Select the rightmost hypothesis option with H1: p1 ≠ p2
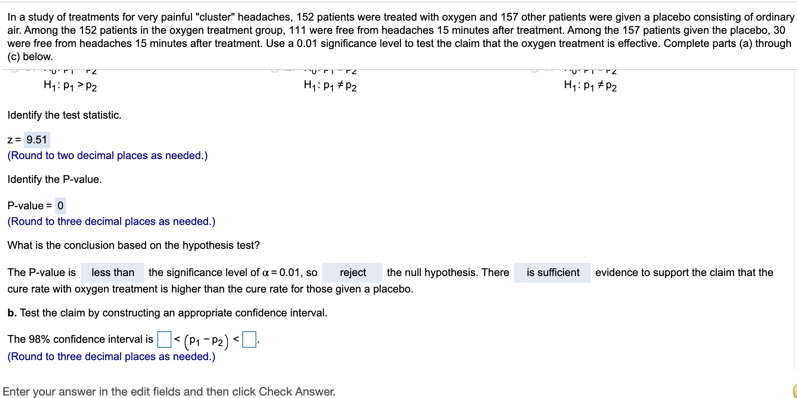 click(x=534, y=70)
